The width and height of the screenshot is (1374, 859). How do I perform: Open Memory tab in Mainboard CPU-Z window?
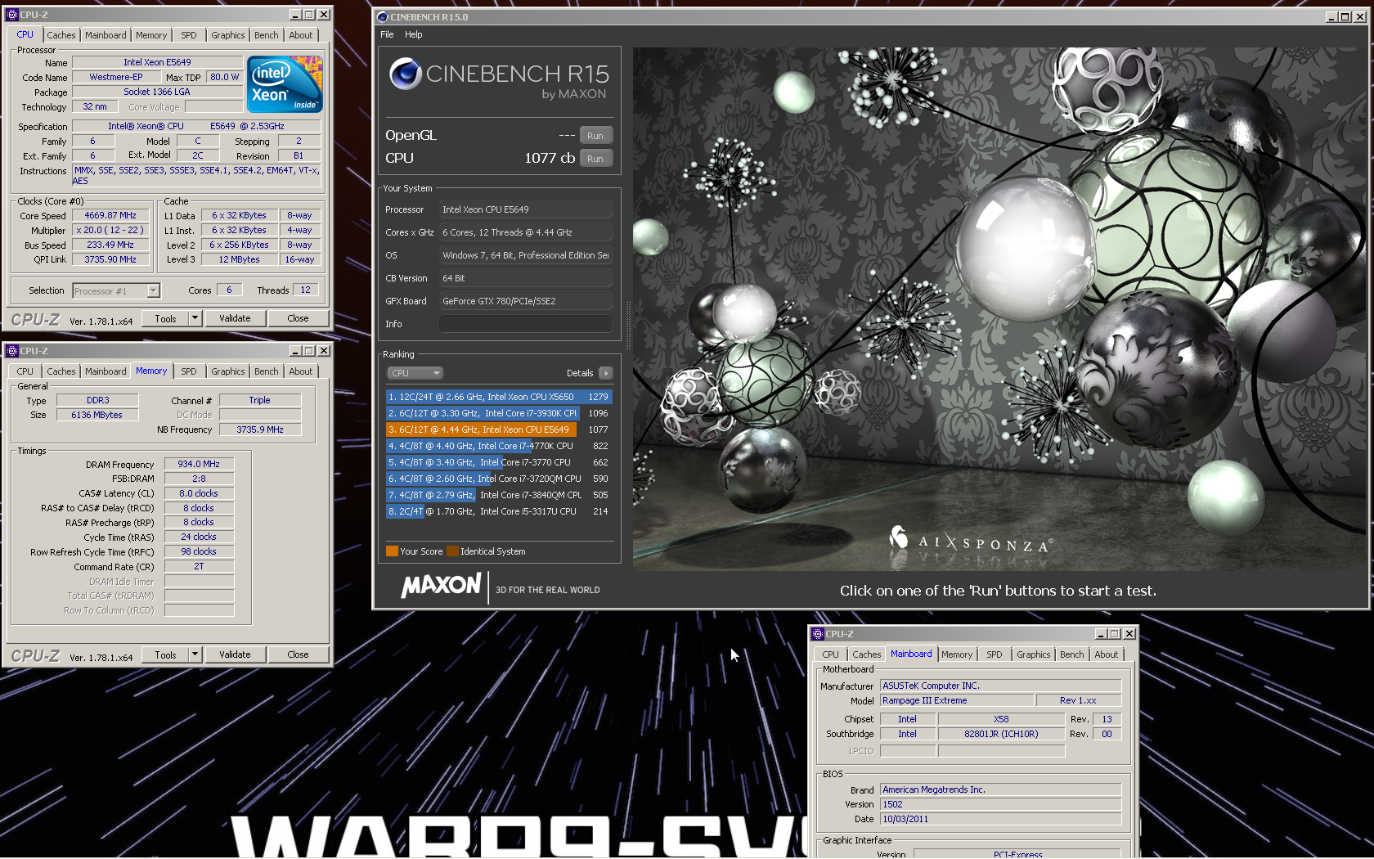click(x=957, y=654)
